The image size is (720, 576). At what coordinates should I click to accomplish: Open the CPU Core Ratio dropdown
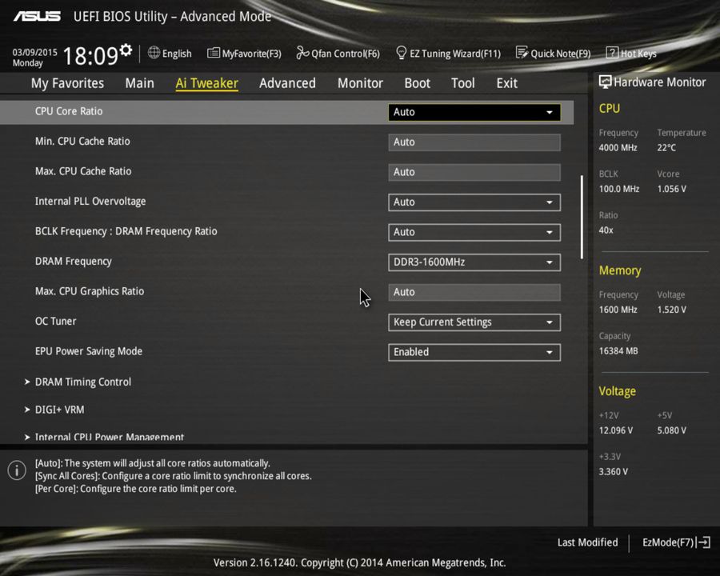474,112
